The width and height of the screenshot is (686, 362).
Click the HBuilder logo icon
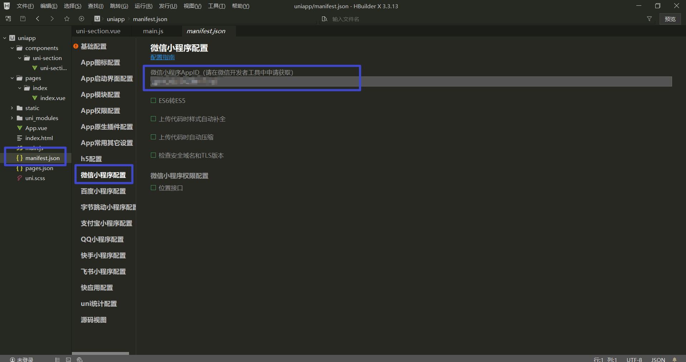tap(7, 6)
